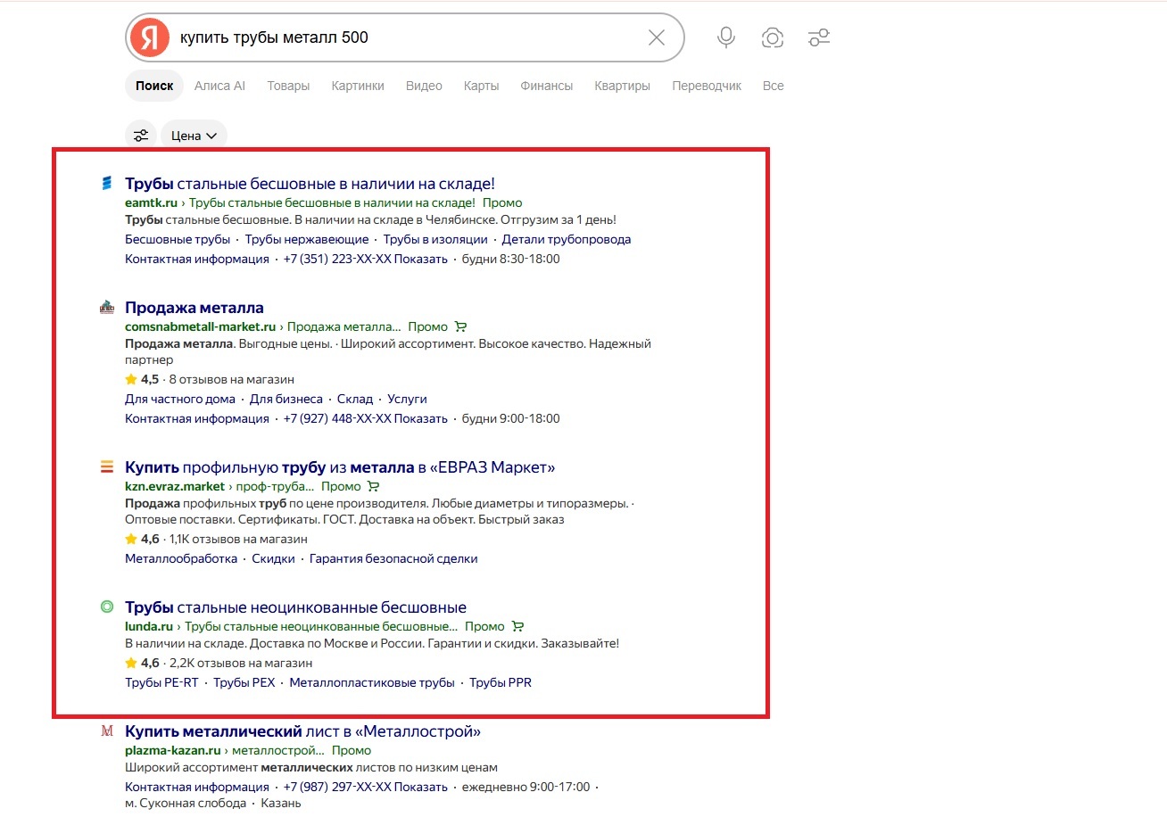This screenshot has width=1167, height=817.
Task: Click the star rating of lunda.ru
Action: (x=143, y=663)
